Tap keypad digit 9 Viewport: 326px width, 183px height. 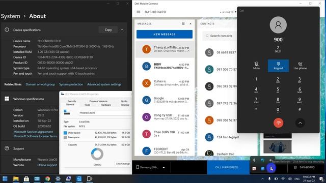tap(300, 100)
